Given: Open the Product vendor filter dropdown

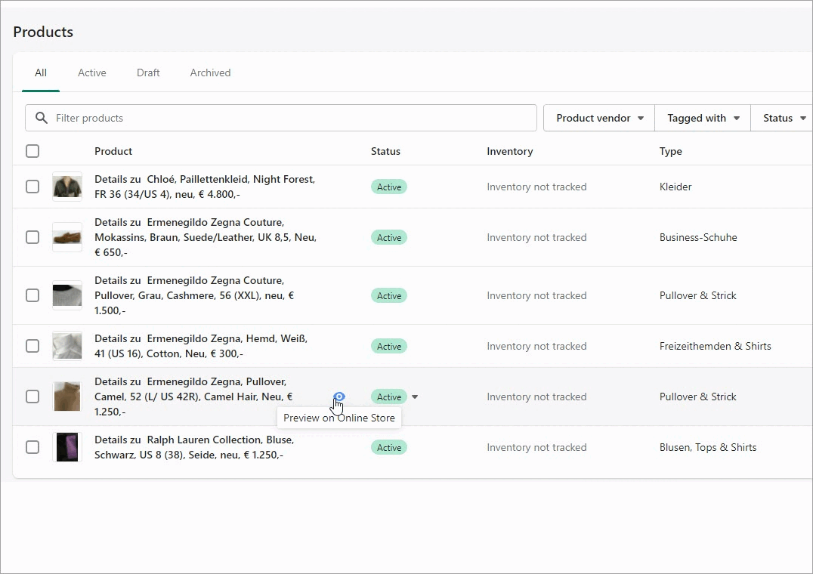Looking at the screenshot, I should [x=599, y=118].
